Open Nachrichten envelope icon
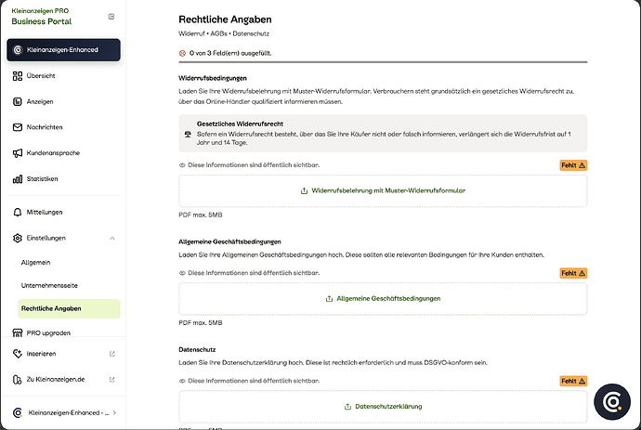The height and width of the screenshot is (430, 641). tap(17, 127)
